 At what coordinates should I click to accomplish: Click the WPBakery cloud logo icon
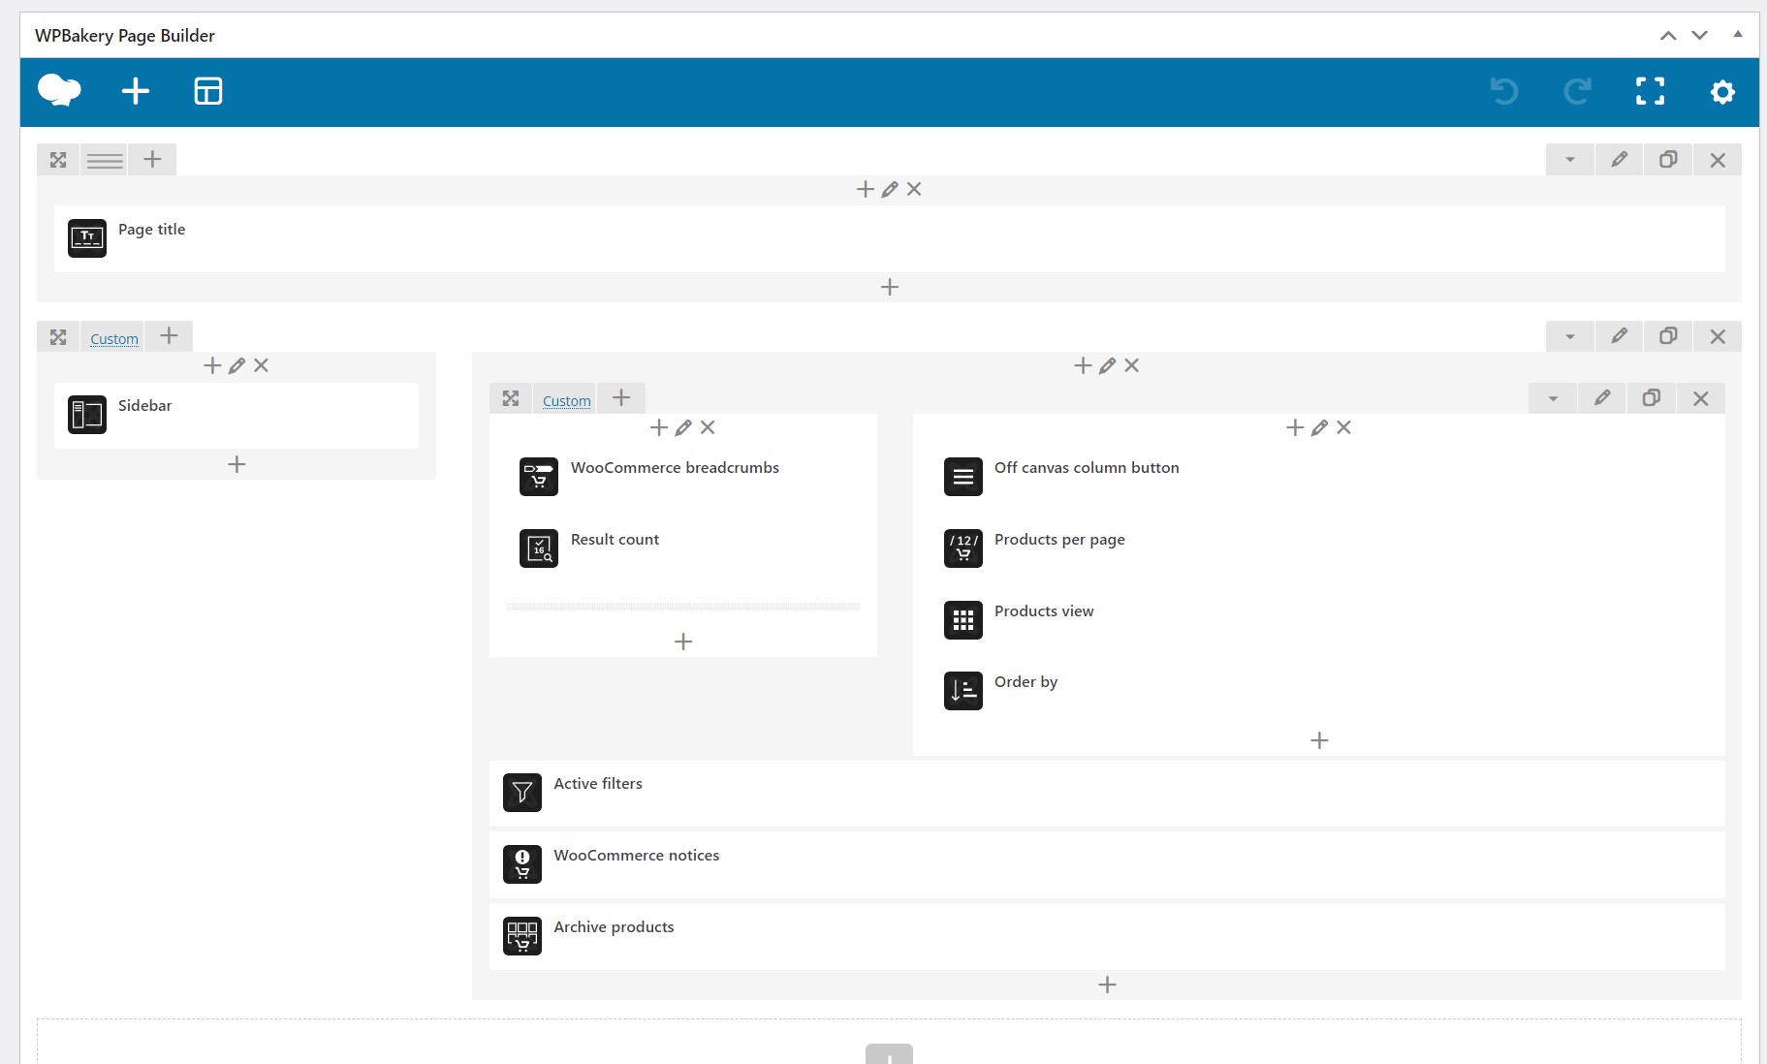59,91
